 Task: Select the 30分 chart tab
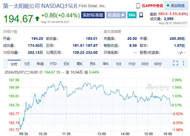tap(145, 64)
